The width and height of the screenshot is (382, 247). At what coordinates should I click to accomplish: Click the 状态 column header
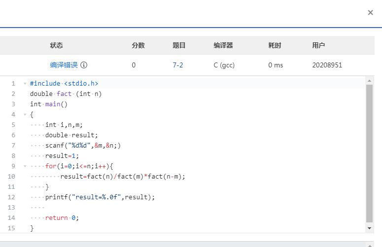(56, 45)
